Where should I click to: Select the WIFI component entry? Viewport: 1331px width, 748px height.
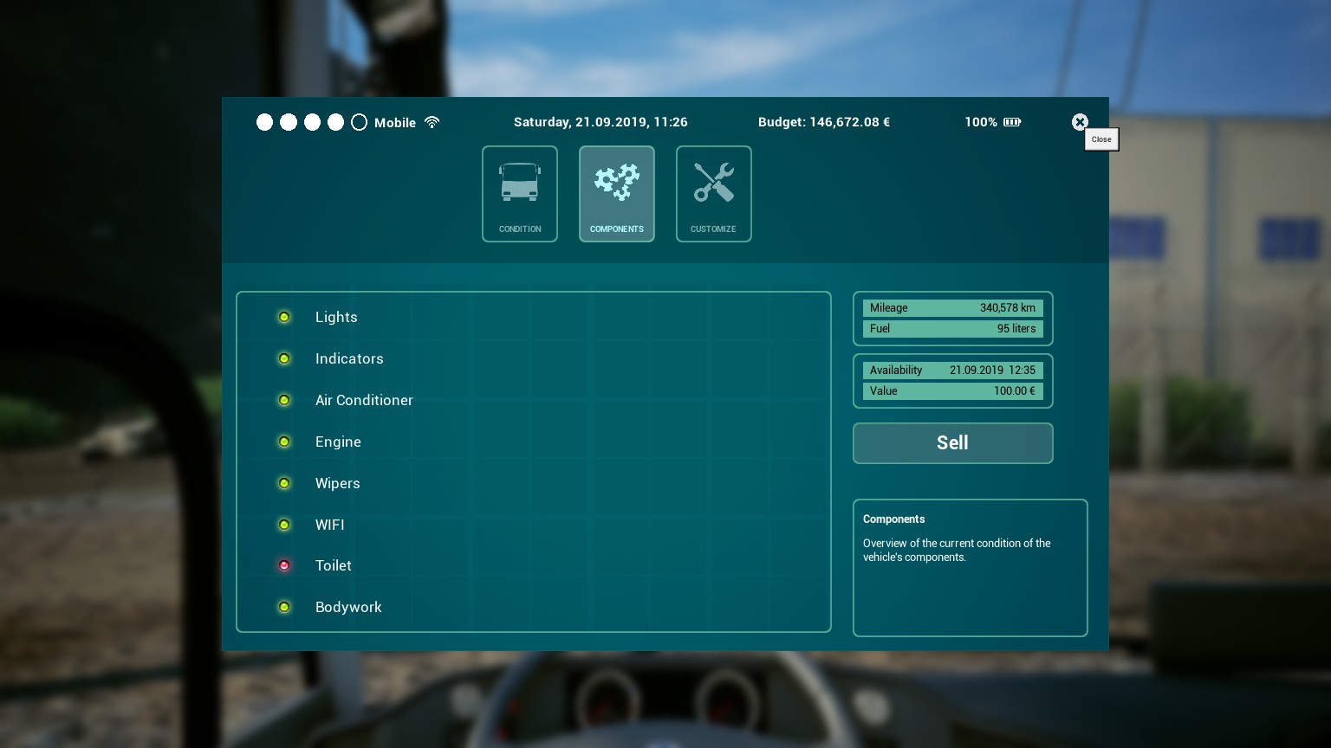click(329, 525)
